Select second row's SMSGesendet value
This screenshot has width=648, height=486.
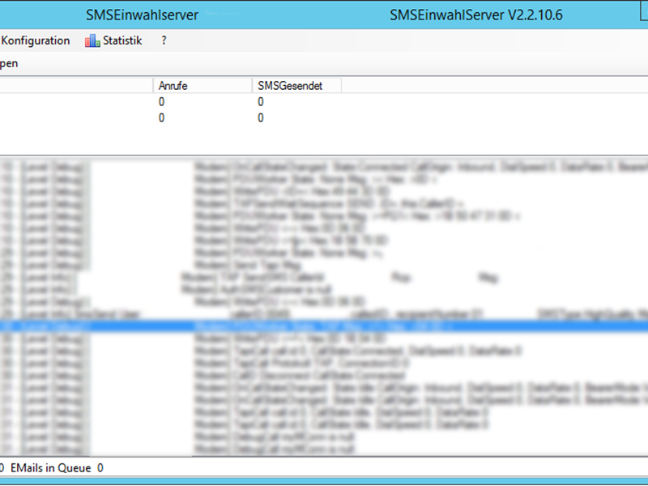tap(261, 118)
